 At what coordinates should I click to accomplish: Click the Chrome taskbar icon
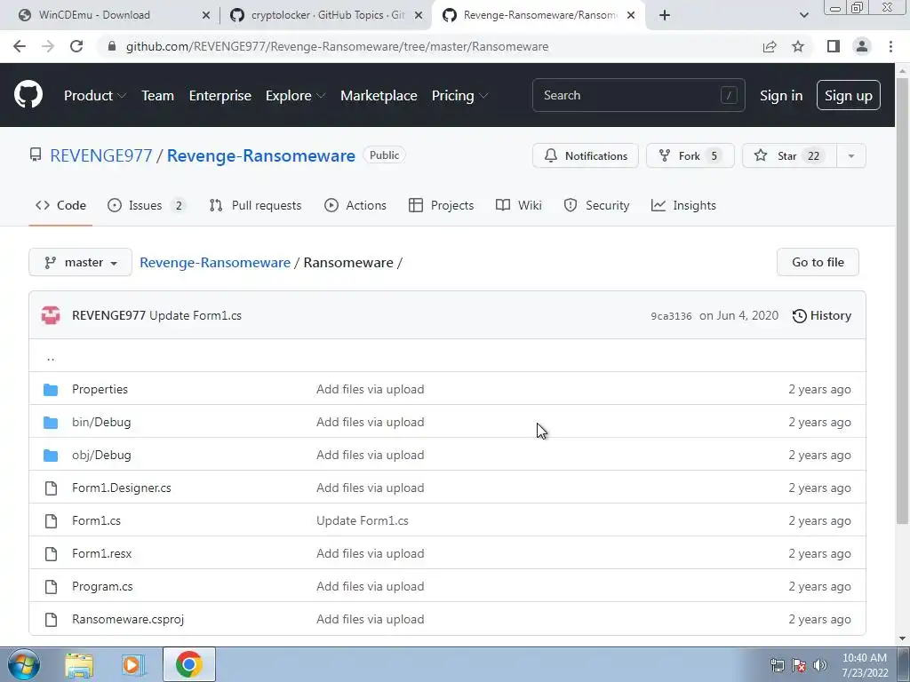click(188, 664)
